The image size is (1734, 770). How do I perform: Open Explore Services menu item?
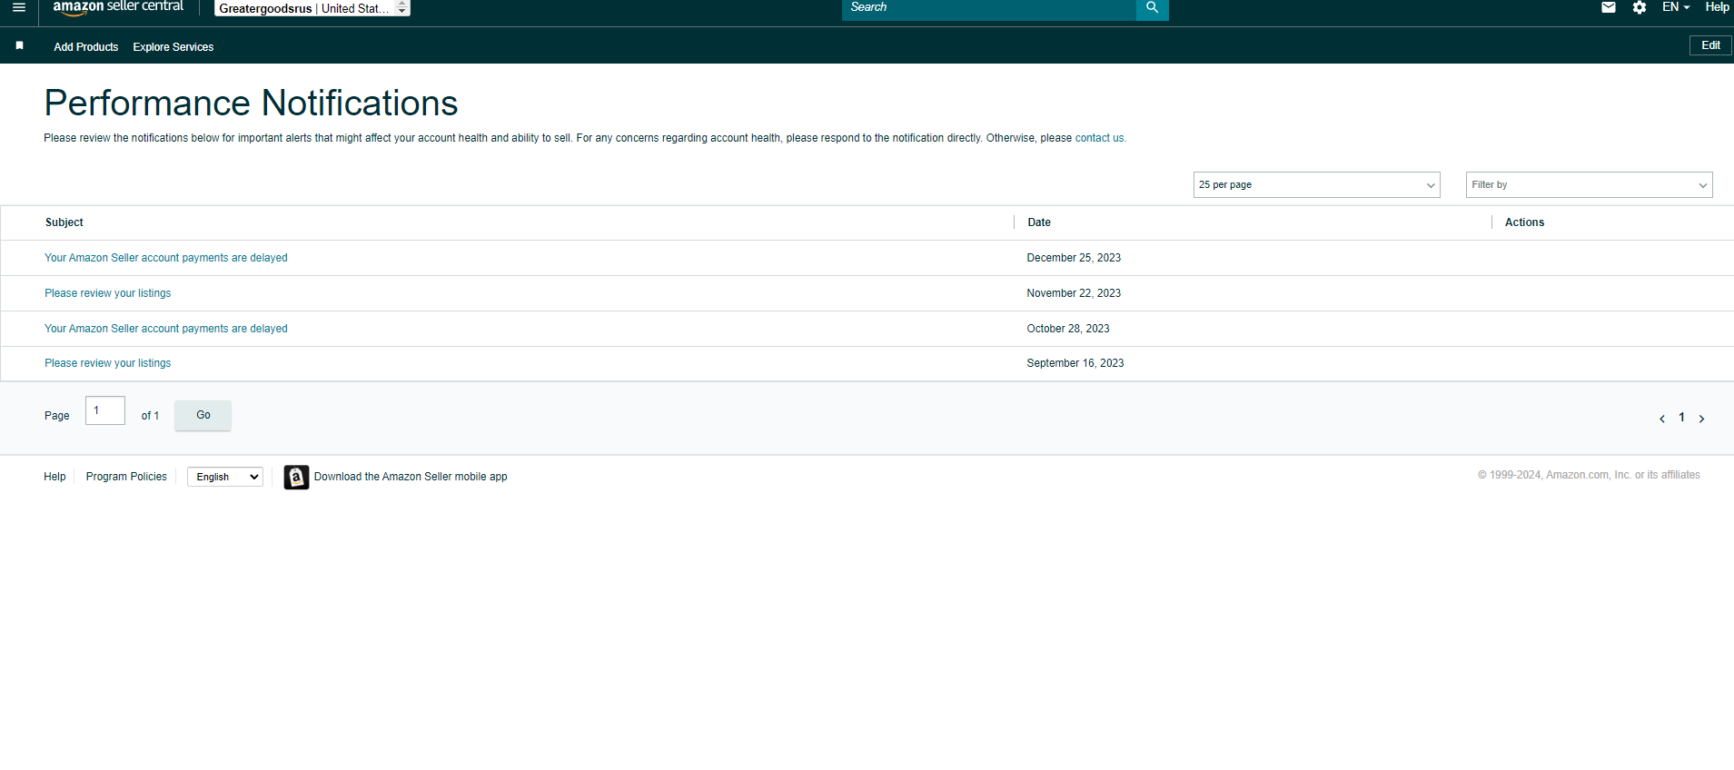[x=173, y=47]
